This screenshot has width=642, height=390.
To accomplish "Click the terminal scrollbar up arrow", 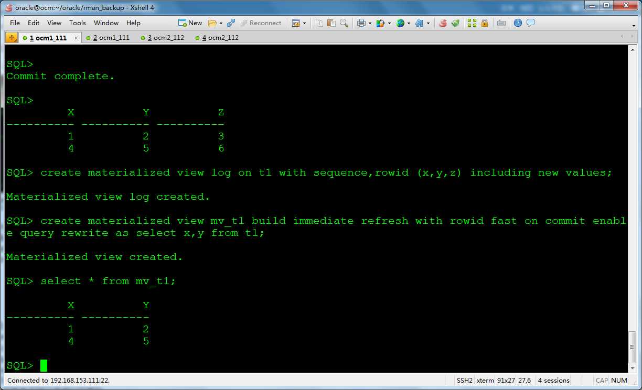I will tap(633, 50).
